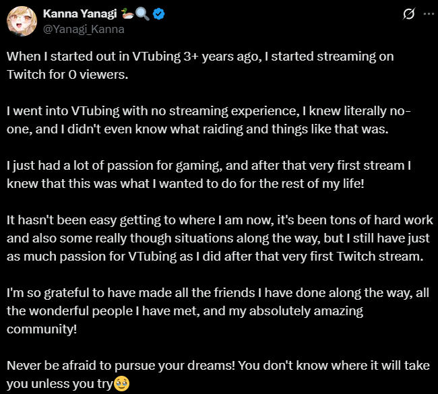Open Kanna Yanagi's profile avatar
The height and width of the screenshot is (394, 438).
click(x=22, y=22)
